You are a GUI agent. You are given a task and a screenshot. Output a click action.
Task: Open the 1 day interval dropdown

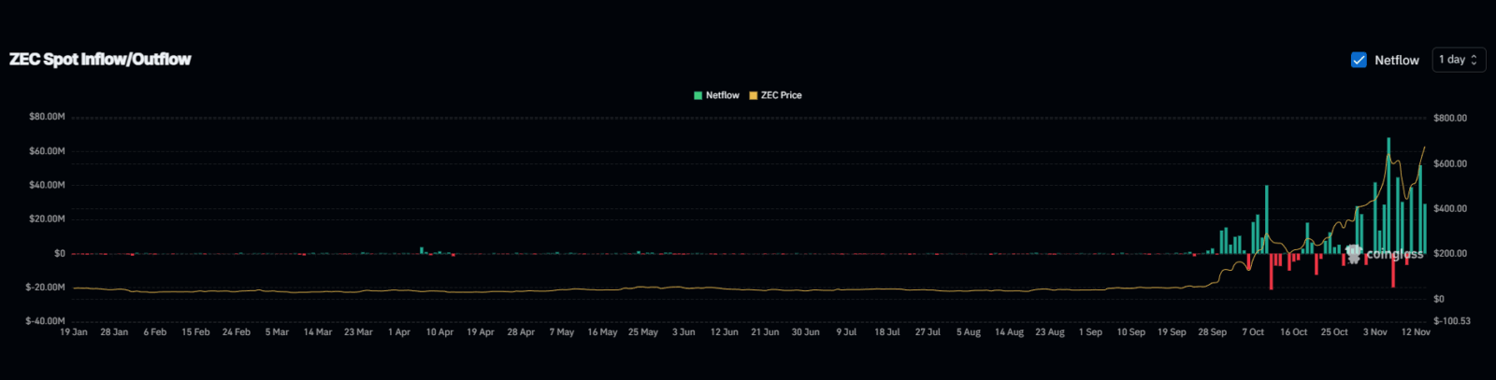coord(1458,60)
